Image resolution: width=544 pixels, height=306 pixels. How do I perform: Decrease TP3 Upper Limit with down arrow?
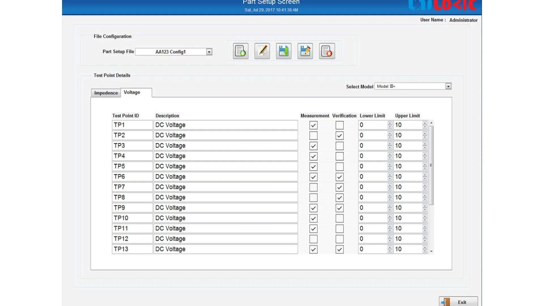425,148
